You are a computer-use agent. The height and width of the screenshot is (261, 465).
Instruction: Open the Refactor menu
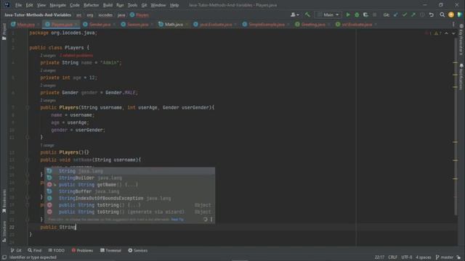pyautogui.click(x=91, y=5)
